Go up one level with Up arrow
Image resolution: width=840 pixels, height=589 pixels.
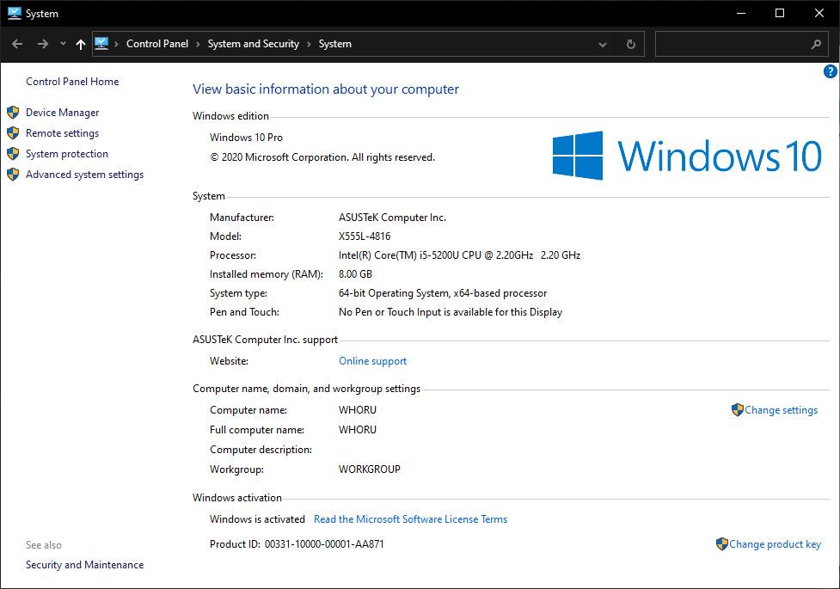(x=81, y=44)
